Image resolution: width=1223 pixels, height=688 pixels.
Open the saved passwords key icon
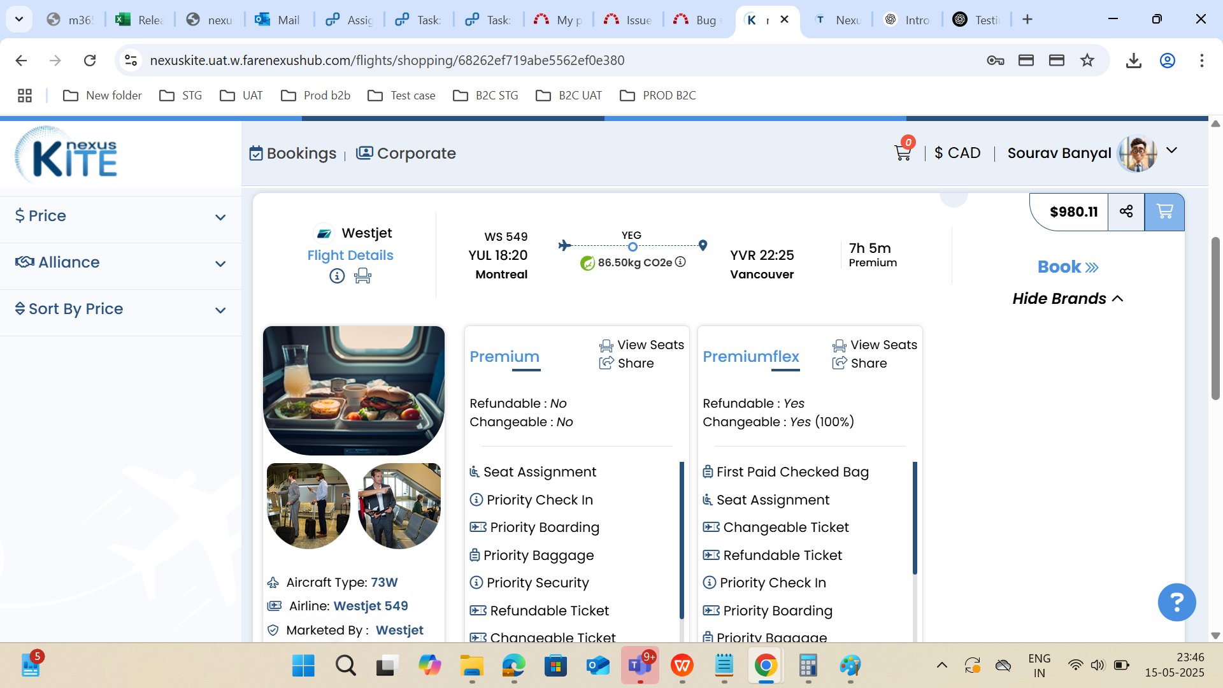[x=995, y=61]
